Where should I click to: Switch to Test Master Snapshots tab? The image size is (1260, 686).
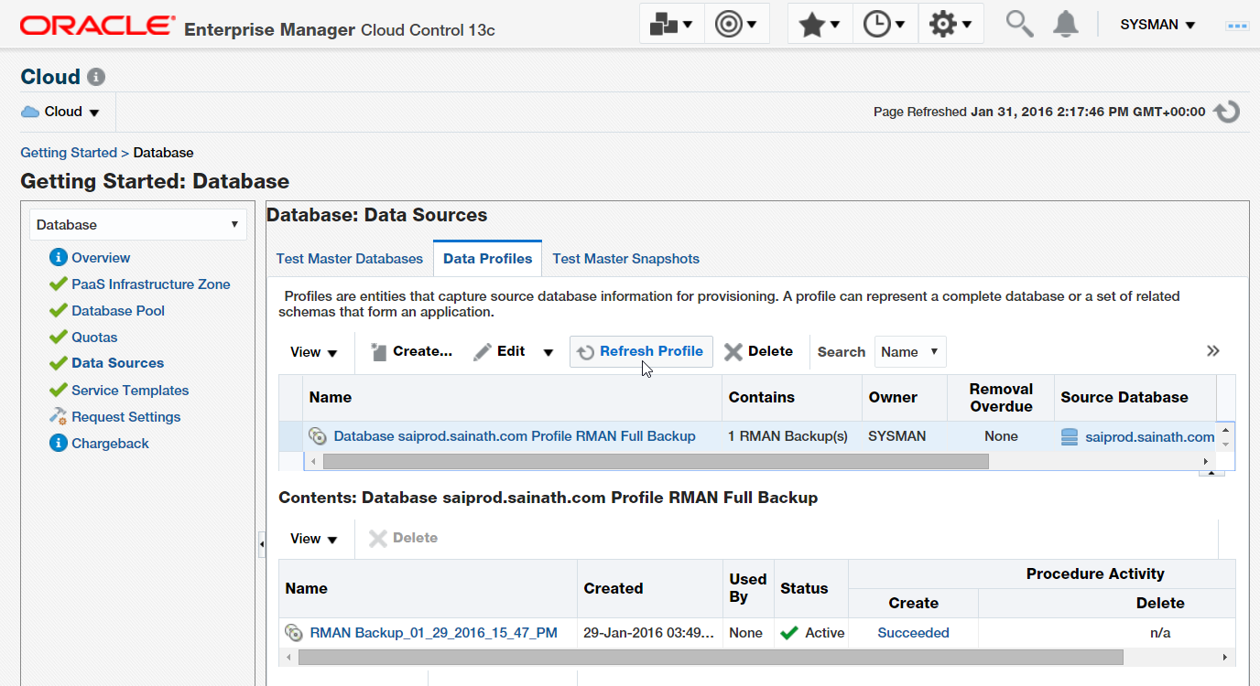tap(625, 259)
